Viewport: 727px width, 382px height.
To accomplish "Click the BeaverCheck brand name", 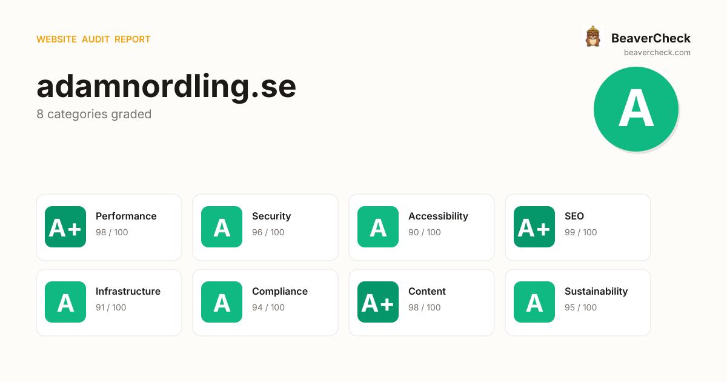I will click(651, 38).
